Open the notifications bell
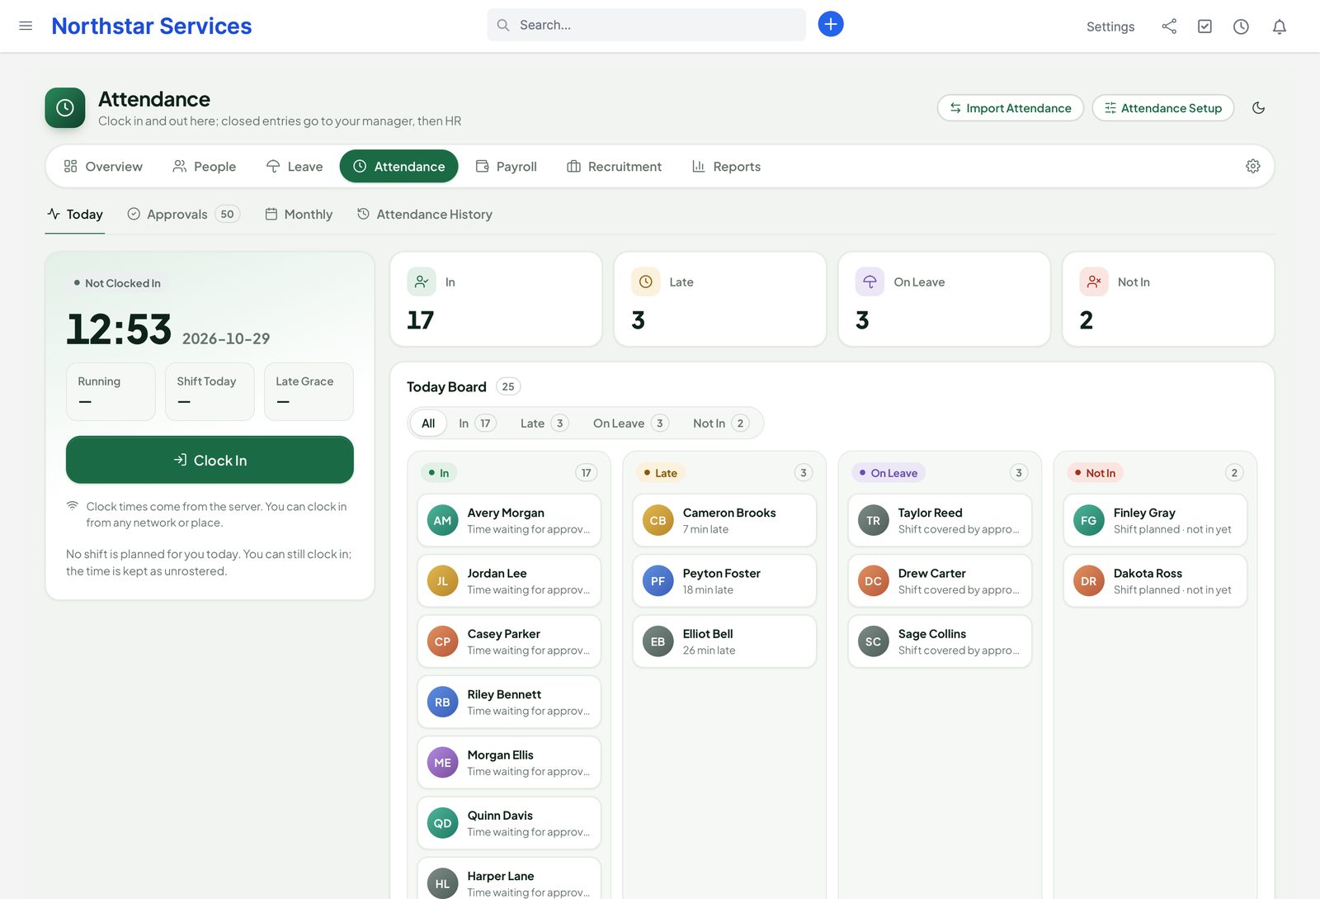The height and width of the screenshot is (899, 1320). click(1280, 26)
